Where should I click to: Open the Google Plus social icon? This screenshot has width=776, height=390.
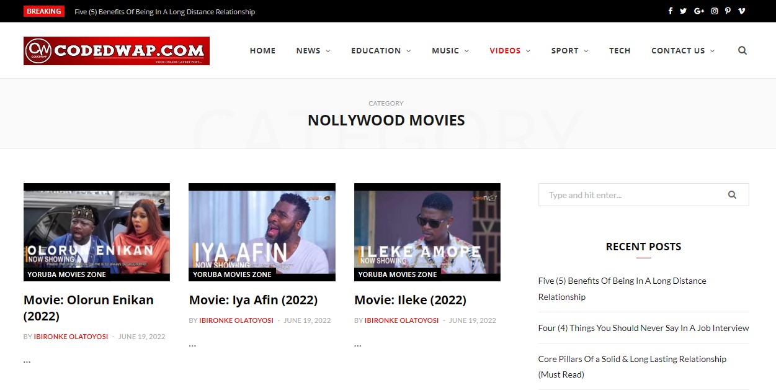click(x=699, y=11)
